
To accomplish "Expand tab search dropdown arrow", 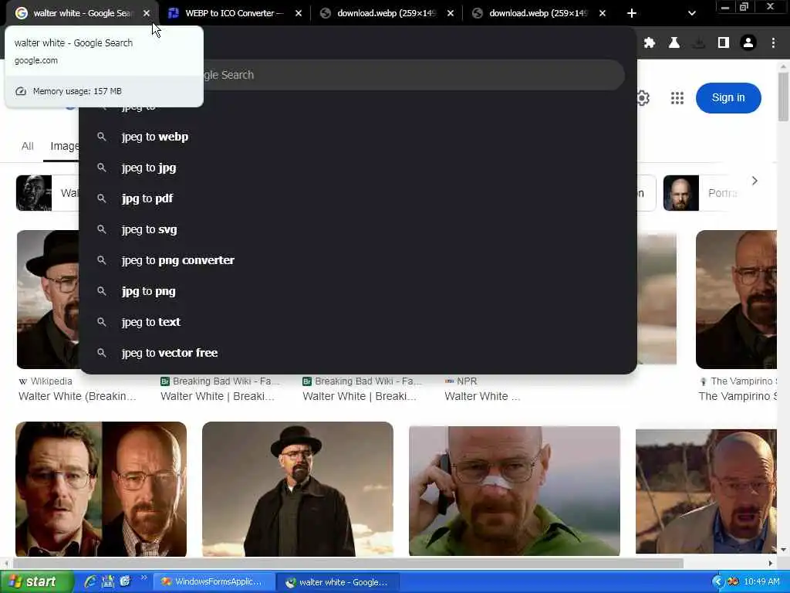I will coord(692,13).
